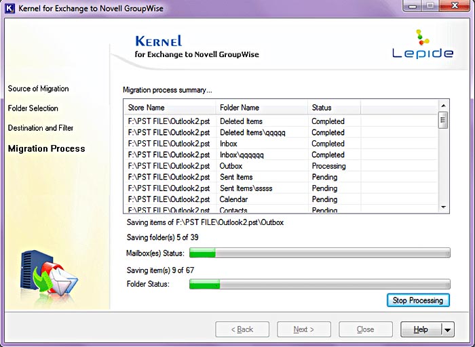Viewport: 475px width, 347px height.
Task: Click the Completed status of Deleted Items
Action: pyautogui.click(x=328, y=121)
